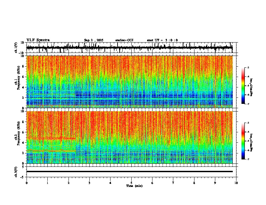Click the "7" tick on the time axis
Screen dimensions: 266x205
tap(173, 183)
